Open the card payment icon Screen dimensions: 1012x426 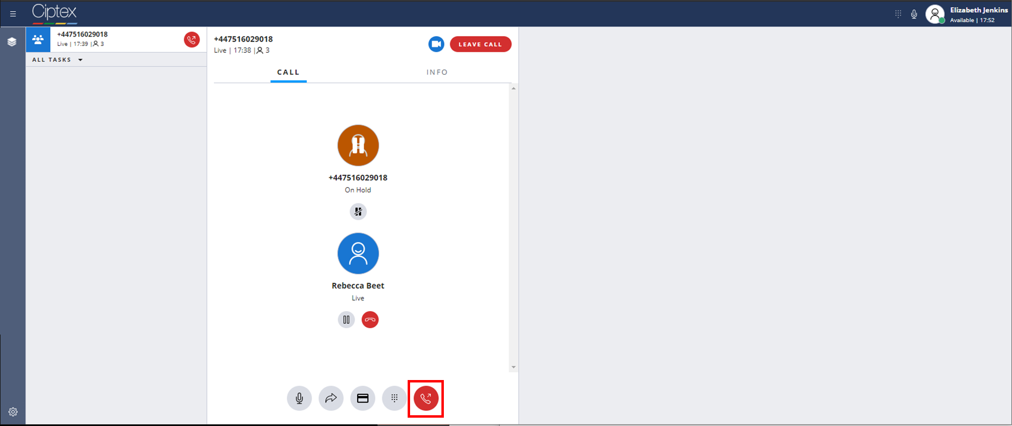pyautogui.click(x=363, y=398)
